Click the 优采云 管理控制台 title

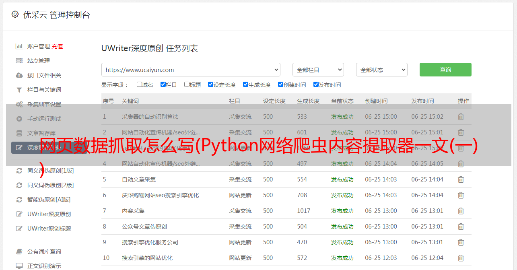(x=56, y=15)
